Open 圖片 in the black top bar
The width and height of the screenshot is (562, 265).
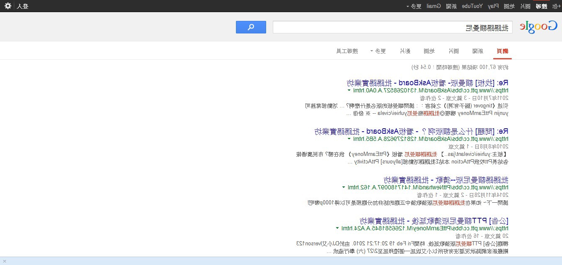(x=525, y=6)
